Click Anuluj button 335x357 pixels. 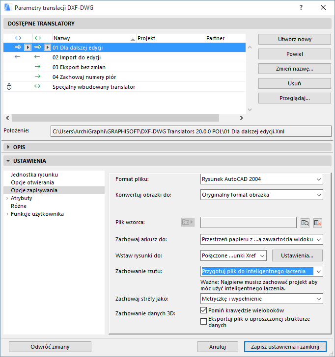point(218,347)
